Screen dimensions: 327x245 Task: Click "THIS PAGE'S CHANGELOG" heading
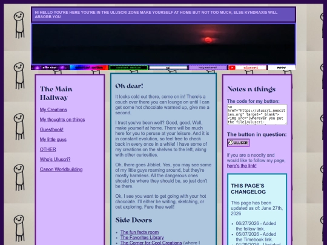point(248,189)
